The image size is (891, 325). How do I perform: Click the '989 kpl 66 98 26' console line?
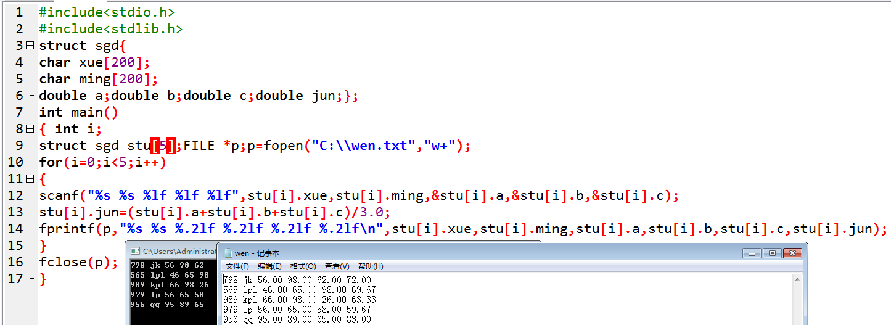pos(170,285)
